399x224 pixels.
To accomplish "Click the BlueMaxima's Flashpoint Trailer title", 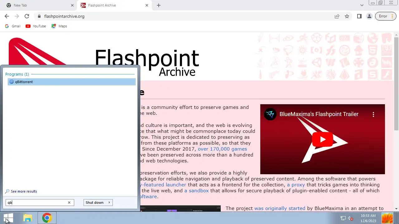I will pos(319,114).
